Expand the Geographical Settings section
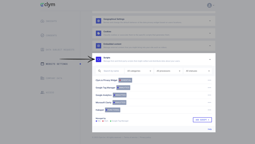255x144 pixels. pyautogui.click(x=210, y=21)
